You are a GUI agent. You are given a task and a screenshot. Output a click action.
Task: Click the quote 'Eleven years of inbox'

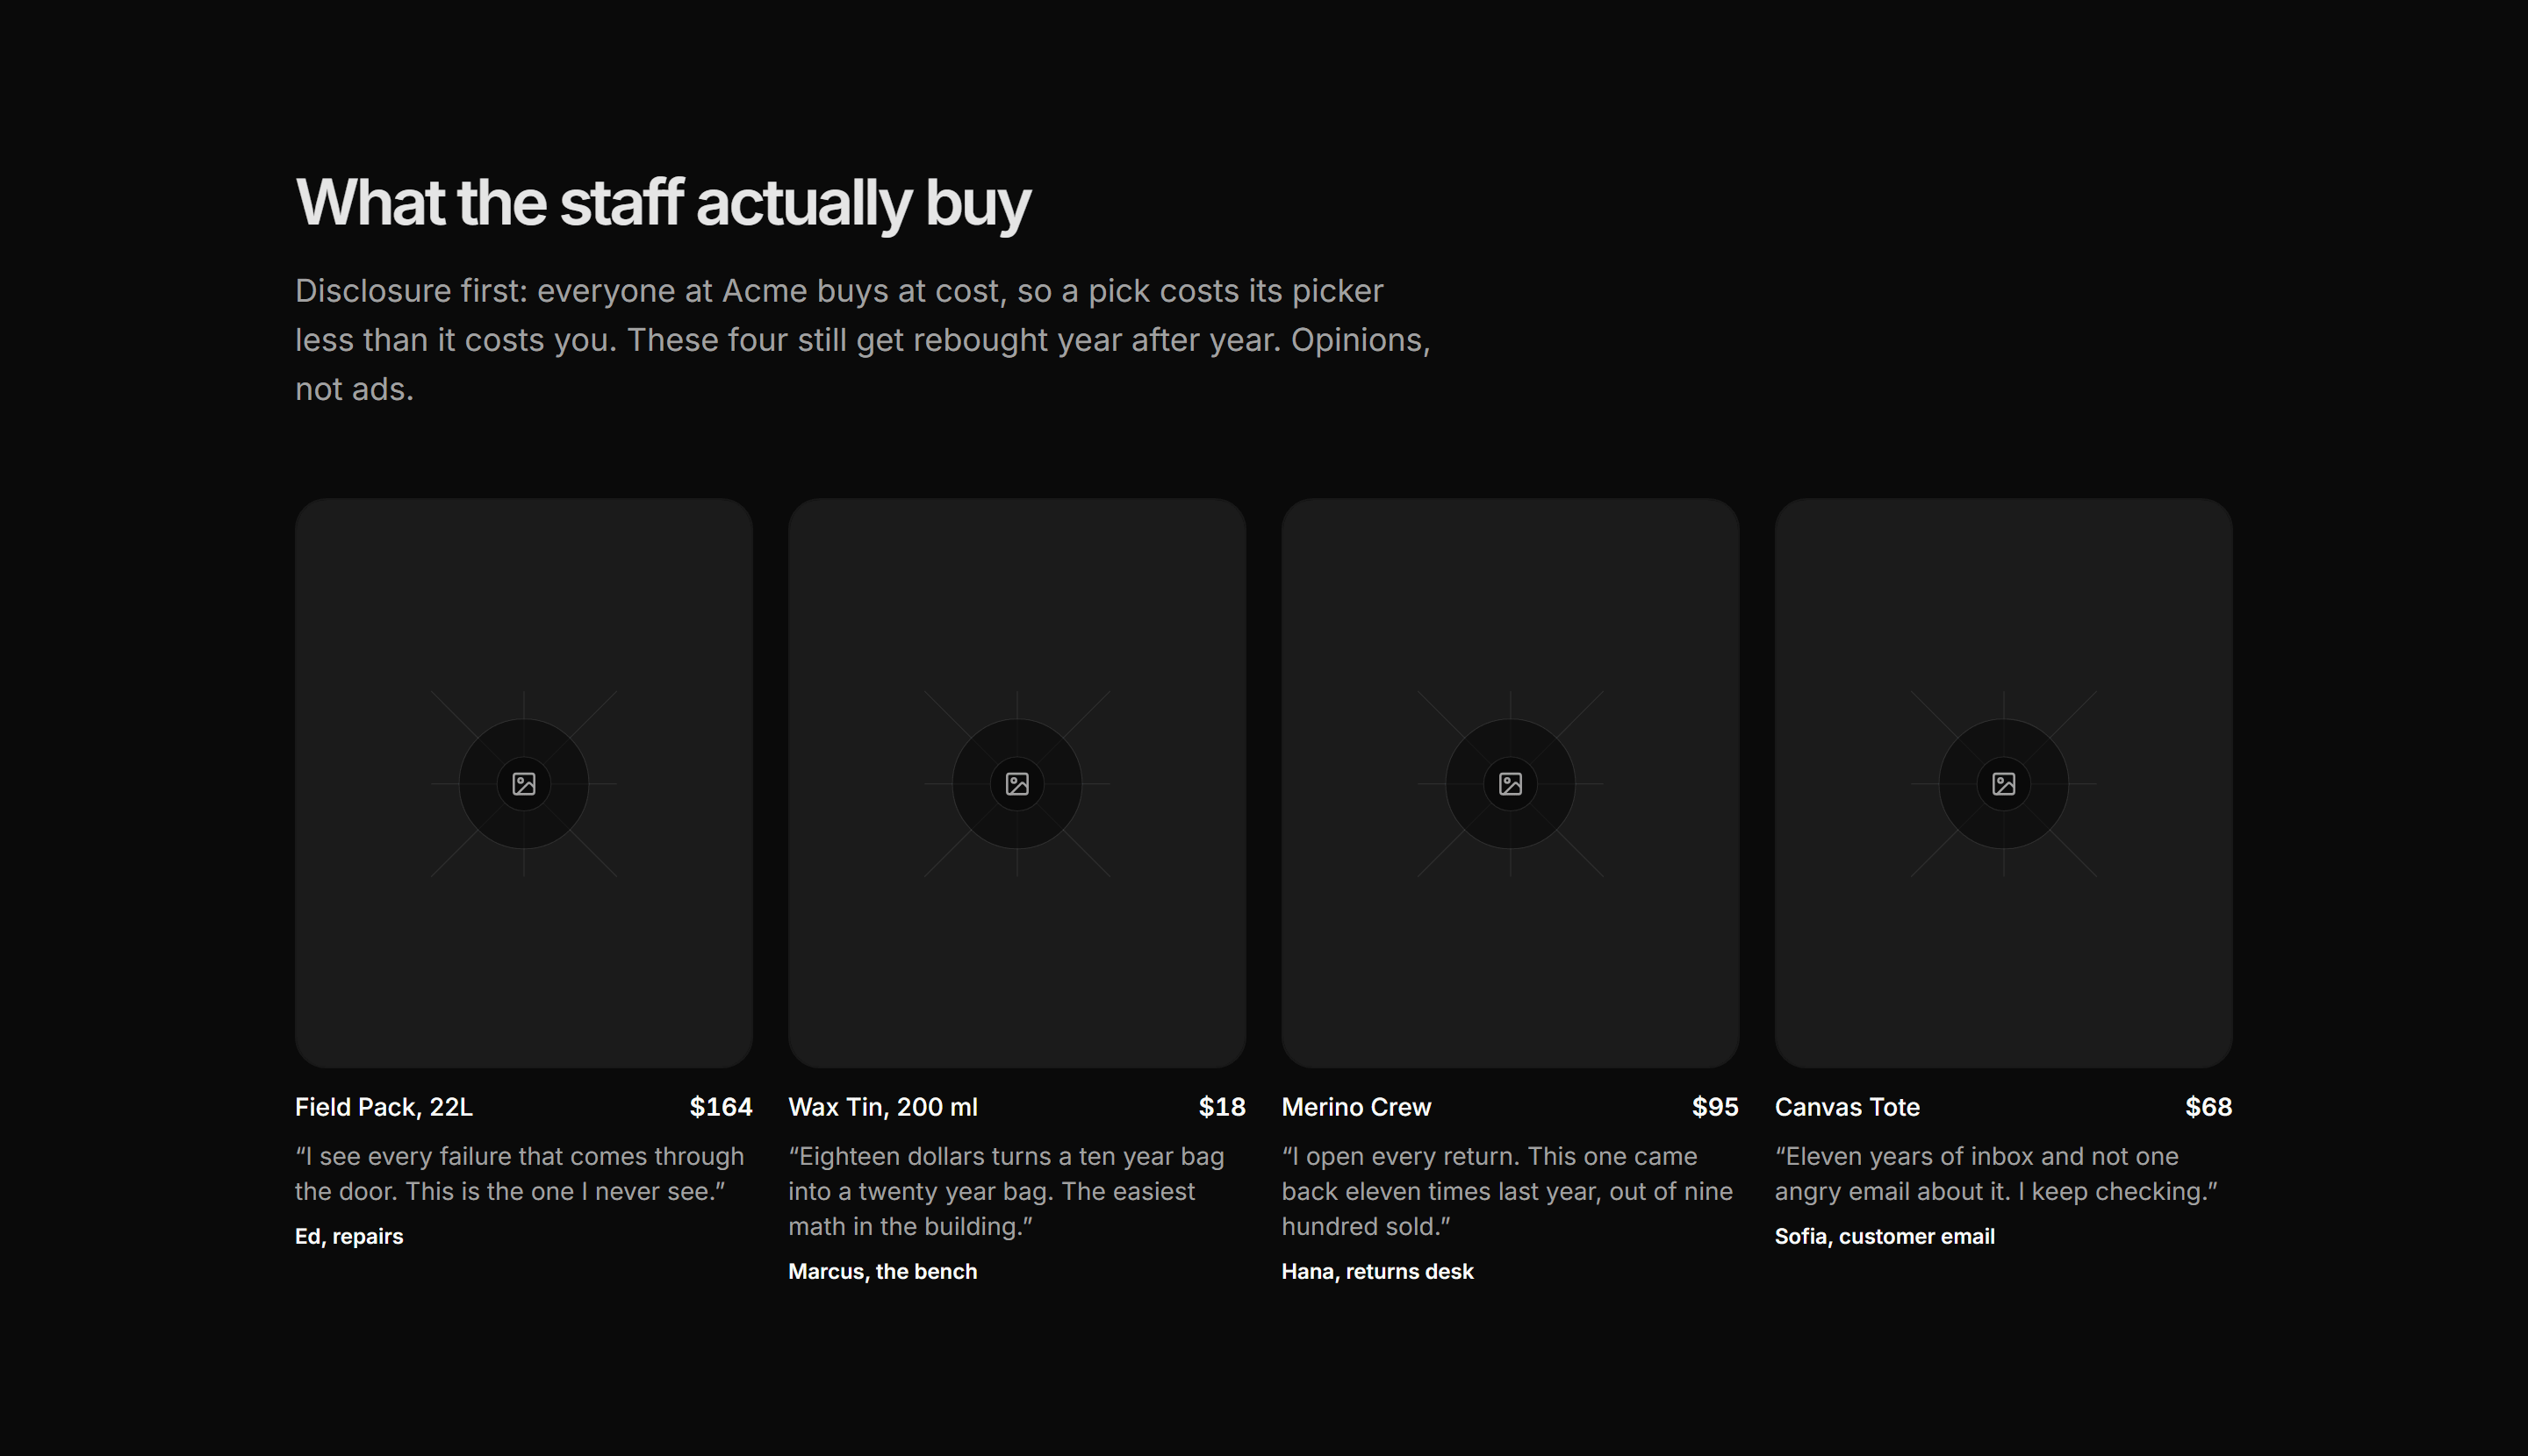[1997, 1174]
